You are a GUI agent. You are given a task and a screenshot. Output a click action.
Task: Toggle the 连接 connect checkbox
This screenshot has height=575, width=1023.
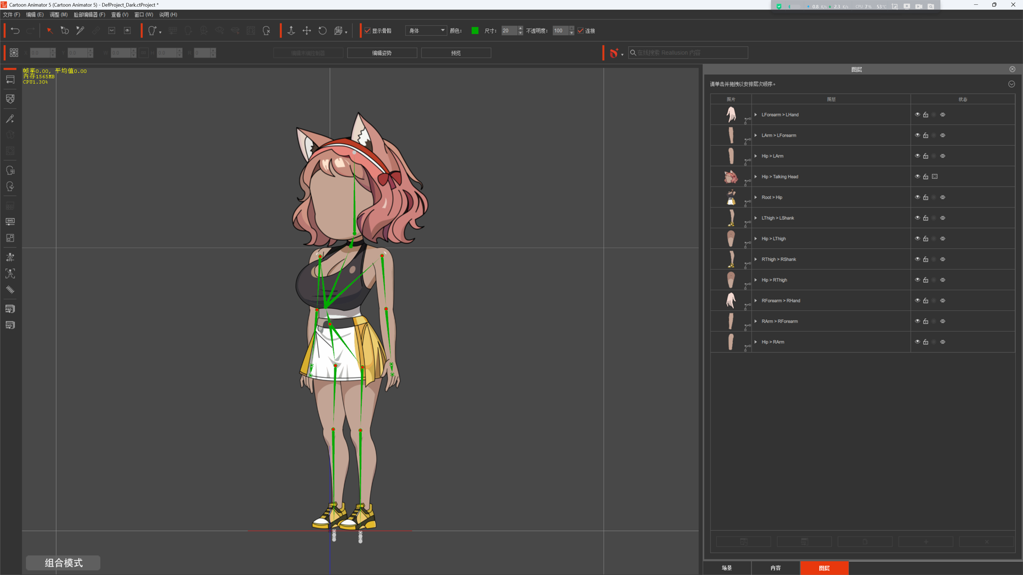click(581, 31)
